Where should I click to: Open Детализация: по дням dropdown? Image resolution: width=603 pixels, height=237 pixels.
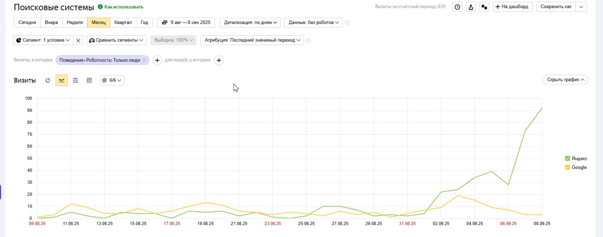[x=250, y=23]
